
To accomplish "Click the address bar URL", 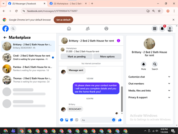I will coord(52,11).
